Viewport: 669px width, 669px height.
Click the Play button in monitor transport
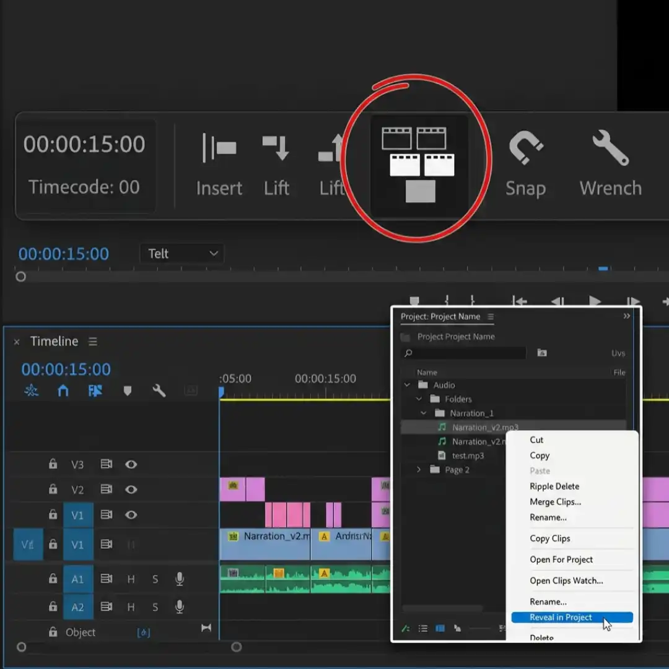pyautogui.click(x=595, y=301)
